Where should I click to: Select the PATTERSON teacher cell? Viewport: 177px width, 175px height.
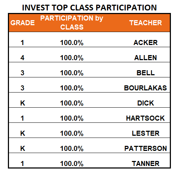pyautogui.click(x=145, y=148)
